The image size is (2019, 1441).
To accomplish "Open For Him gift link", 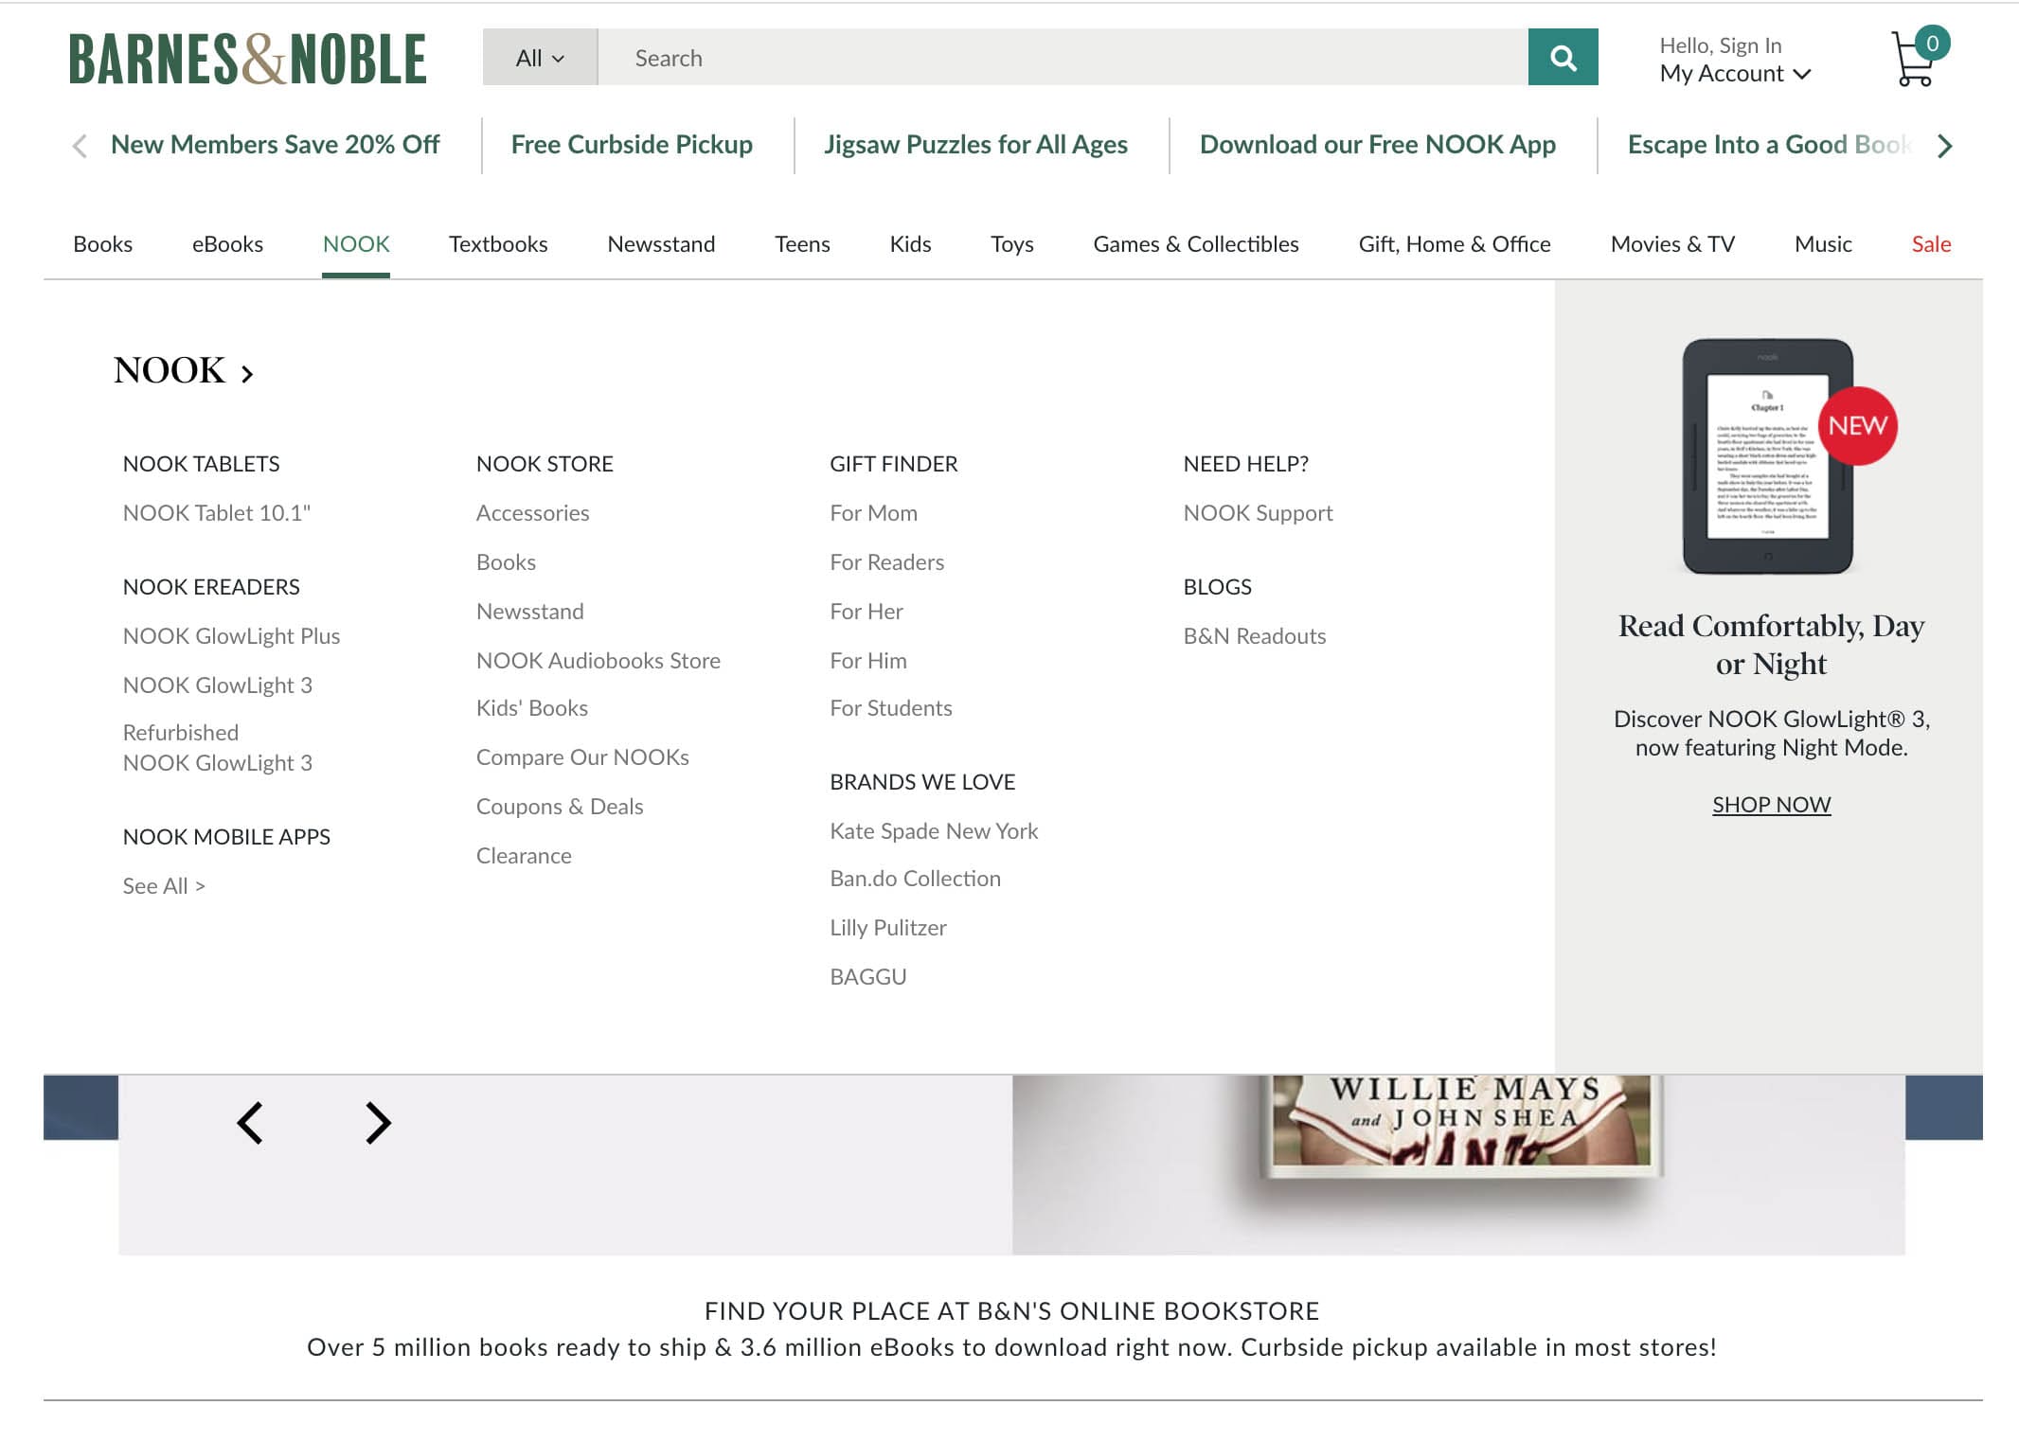I will tap(868, 661).
